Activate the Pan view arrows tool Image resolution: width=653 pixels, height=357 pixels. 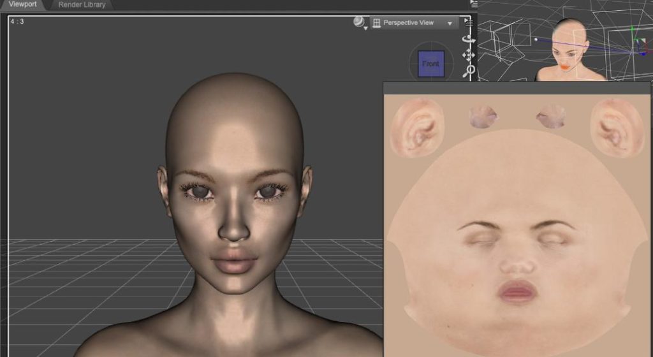click(469, 54)
